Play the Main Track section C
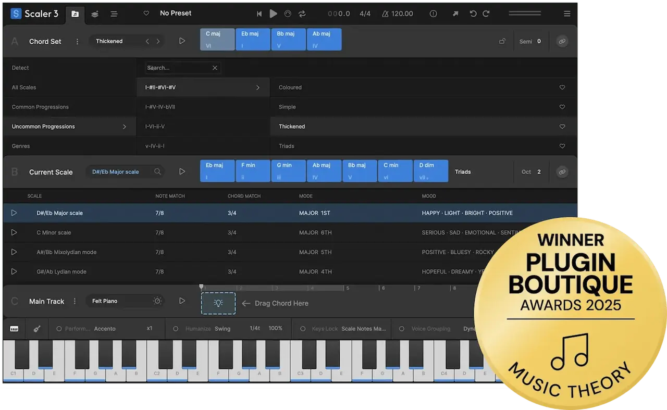The width and height of the screenshot is (667, 410). (x=182, y=301)
